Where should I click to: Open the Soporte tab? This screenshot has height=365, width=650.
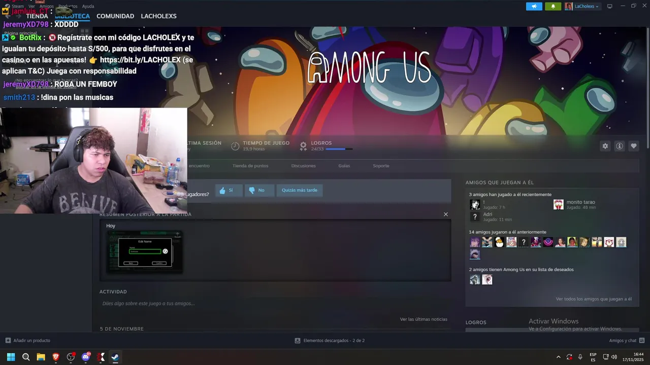[381, 166]
